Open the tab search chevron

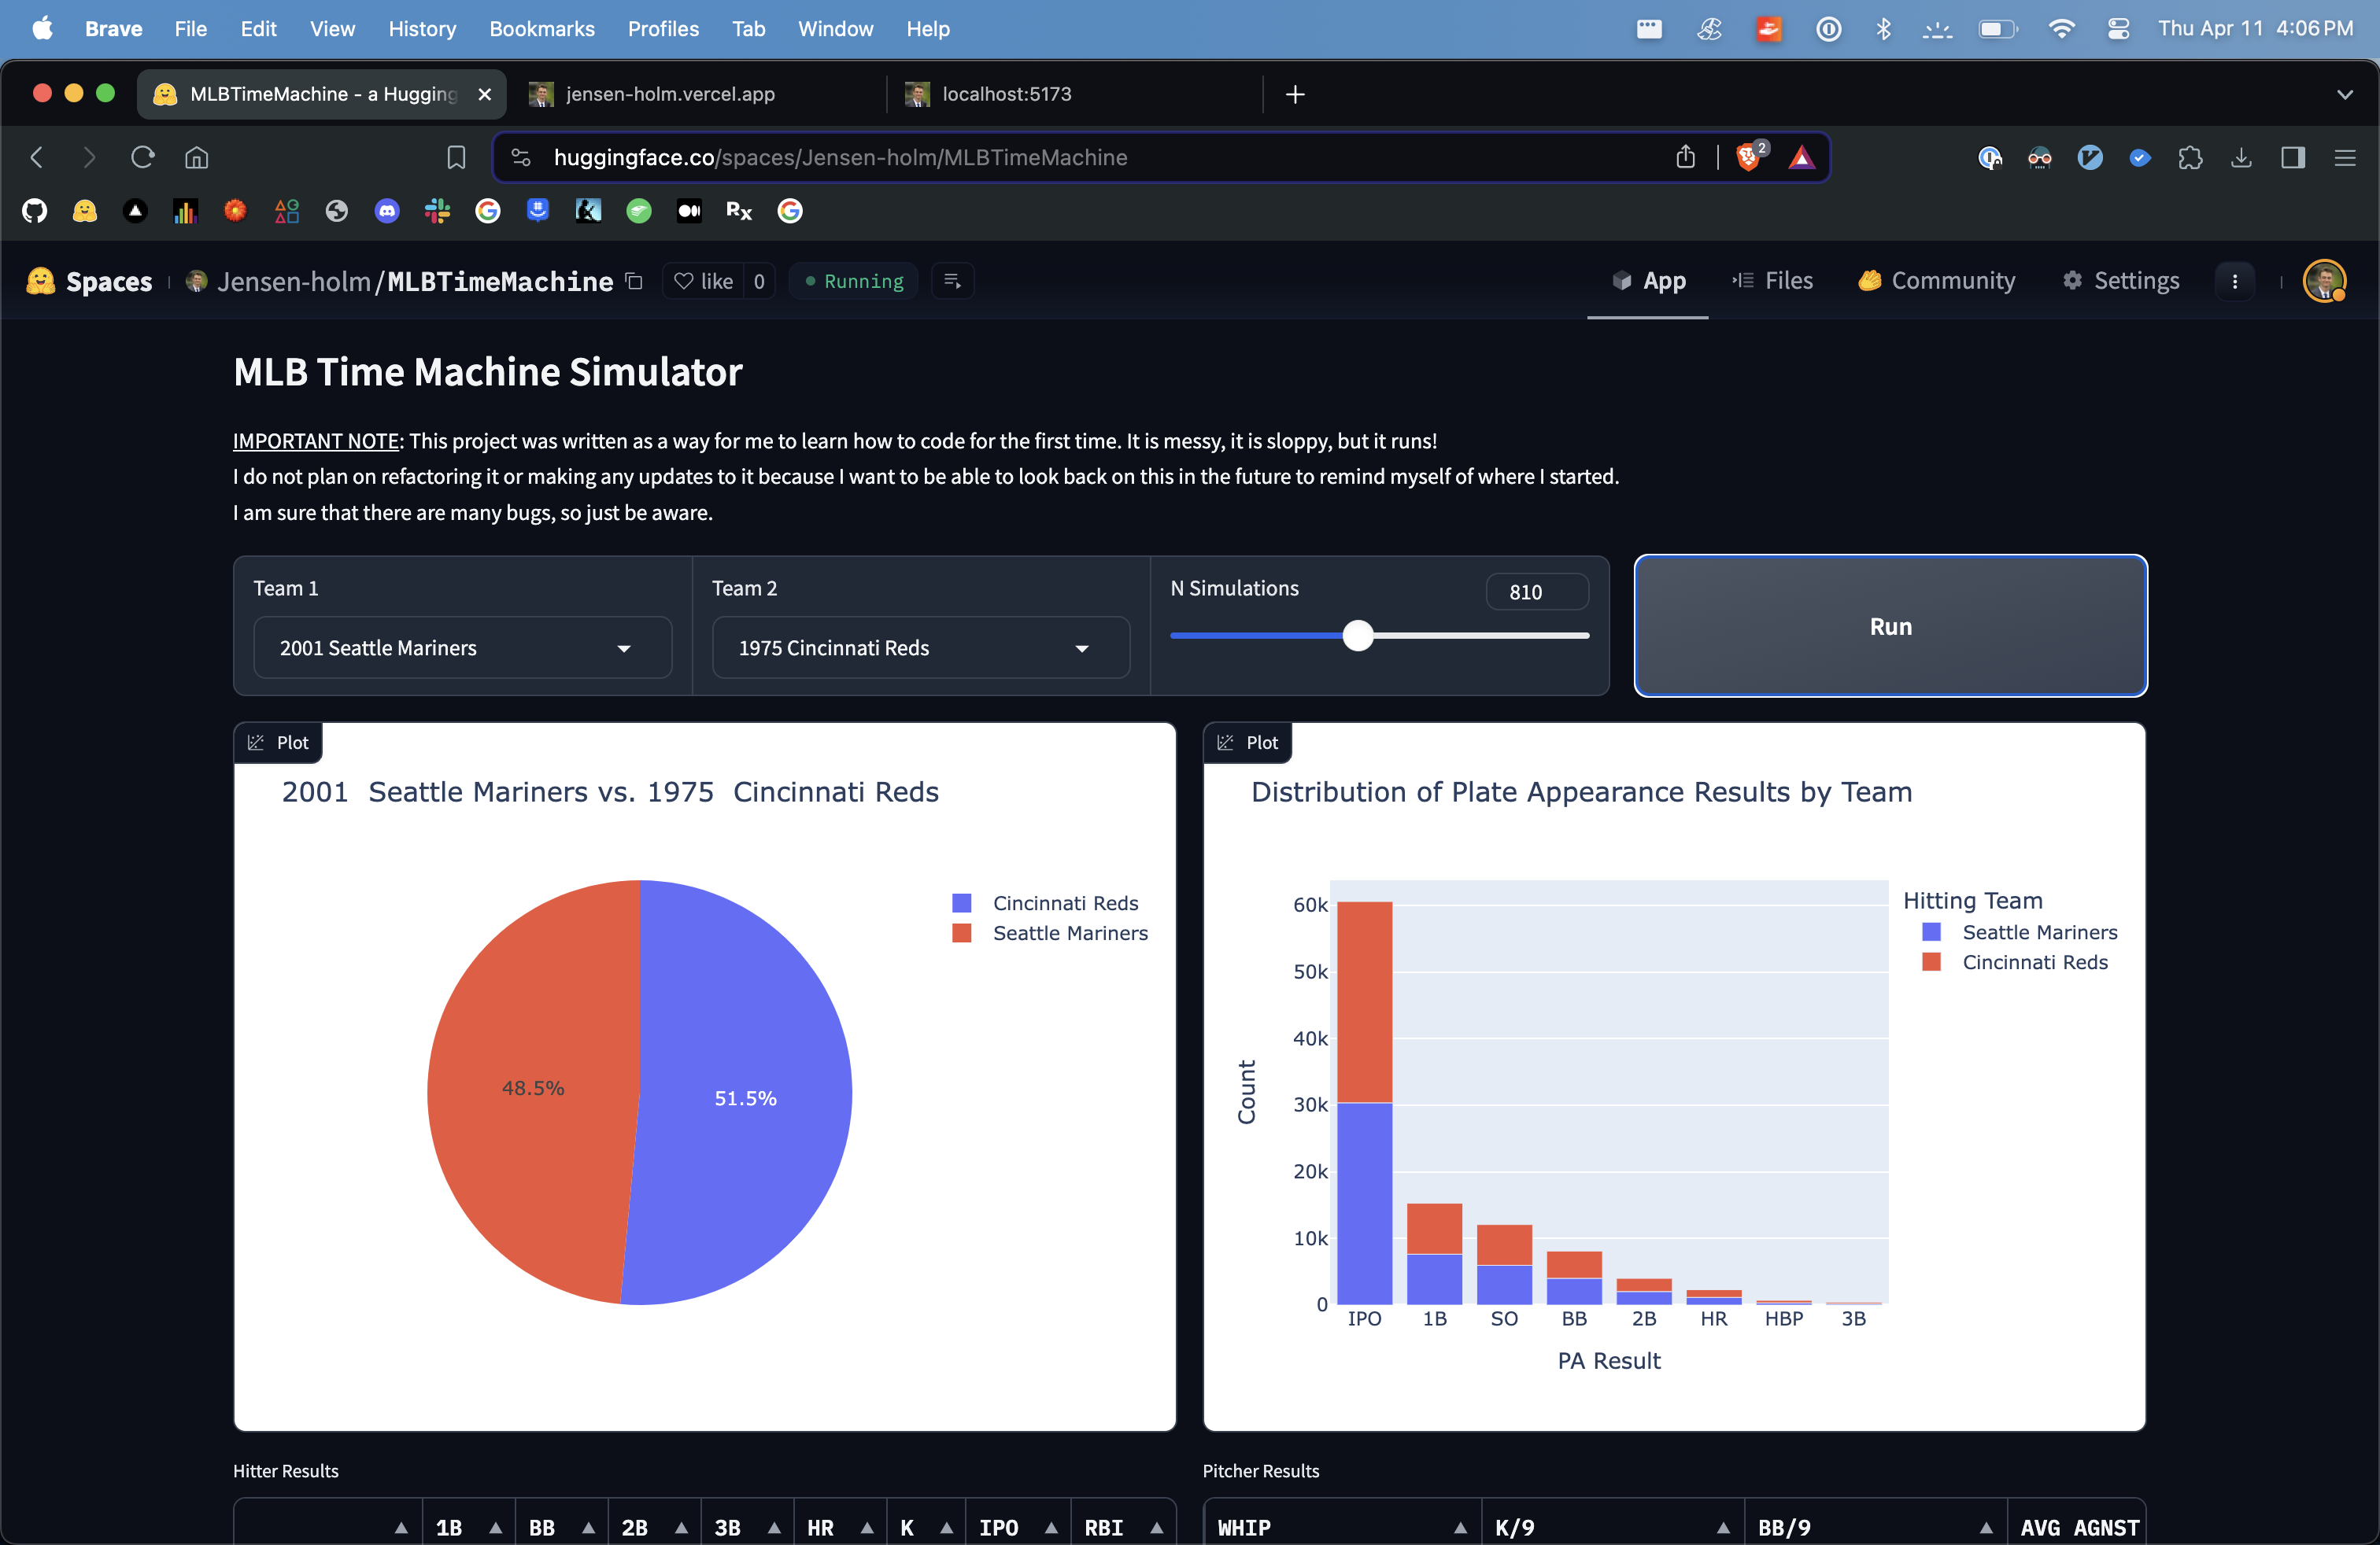pos(2344,94)
